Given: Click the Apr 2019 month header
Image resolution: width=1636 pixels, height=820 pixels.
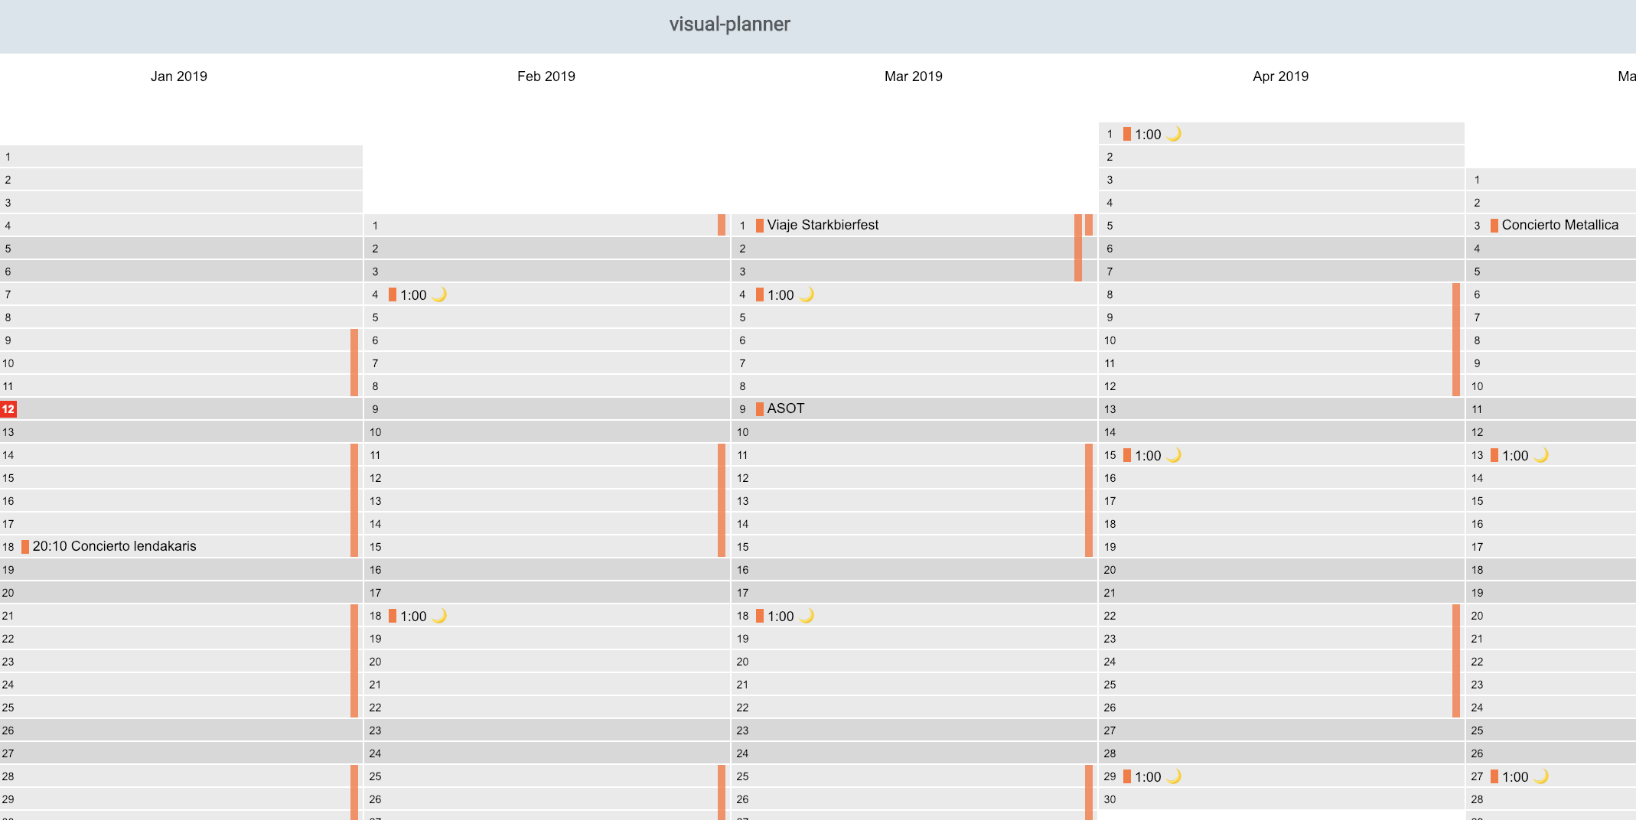Looking at the screenshot, I should tap(1280, 76).
